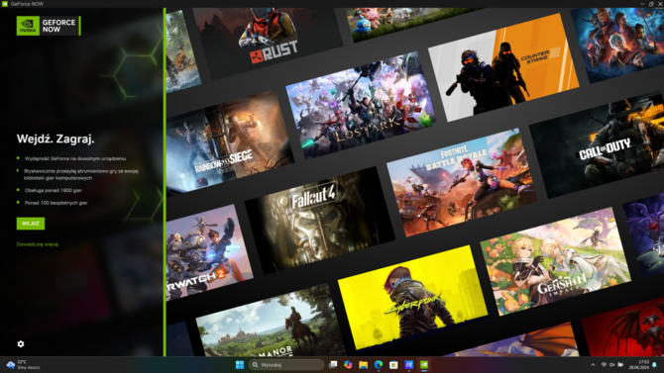Open Microsoft Store from the taskbar
The image size is (664, 373).
(393, 364)
